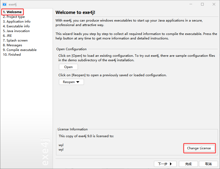Expand the Reopen dropdown button
This screenshot has width=220, height=169.
coord(71,82)
